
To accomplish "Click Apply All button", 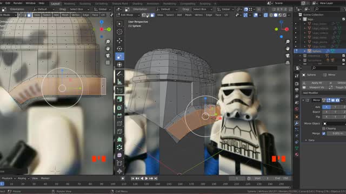I will tap(315, 83).
